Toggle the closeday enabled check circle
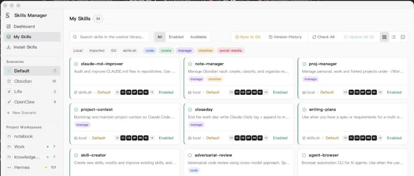414x176 pixels. click(190, 110)
